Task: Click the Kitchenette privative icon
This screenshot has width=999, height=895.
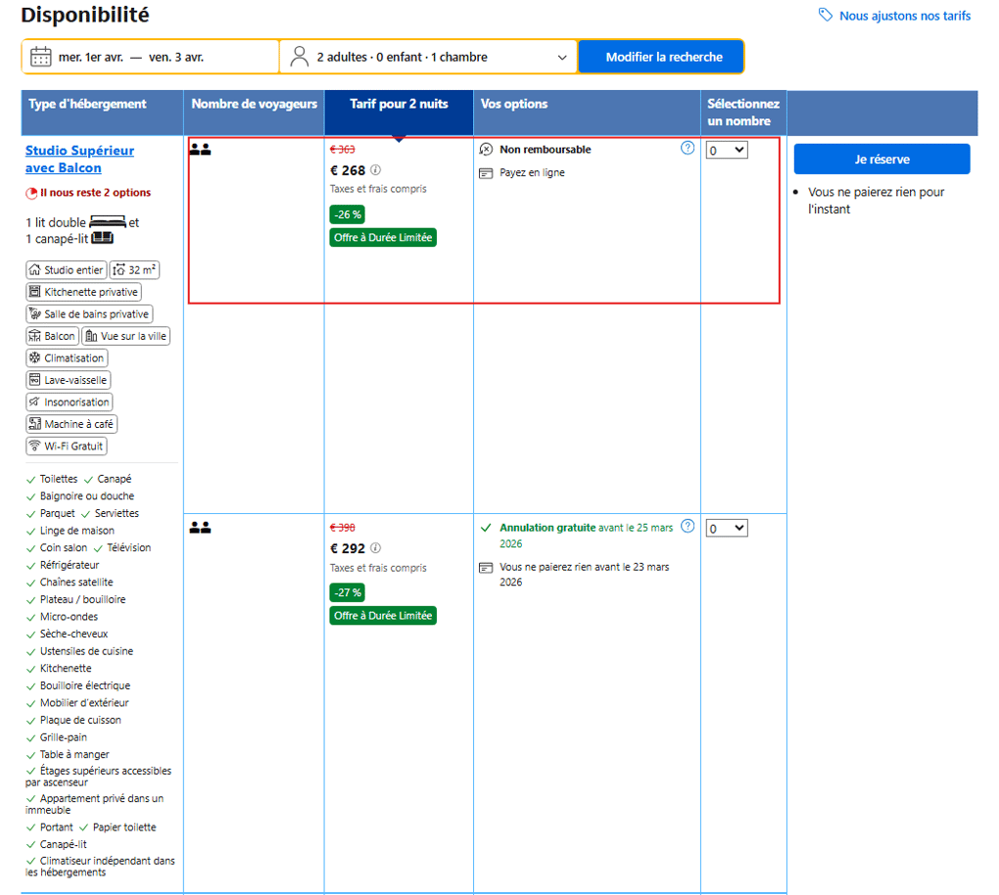Action: [35, 292]
